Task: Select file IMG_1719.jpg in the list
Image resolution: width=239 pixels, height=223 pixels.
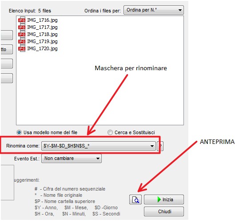Action: [x=42, y=41]
